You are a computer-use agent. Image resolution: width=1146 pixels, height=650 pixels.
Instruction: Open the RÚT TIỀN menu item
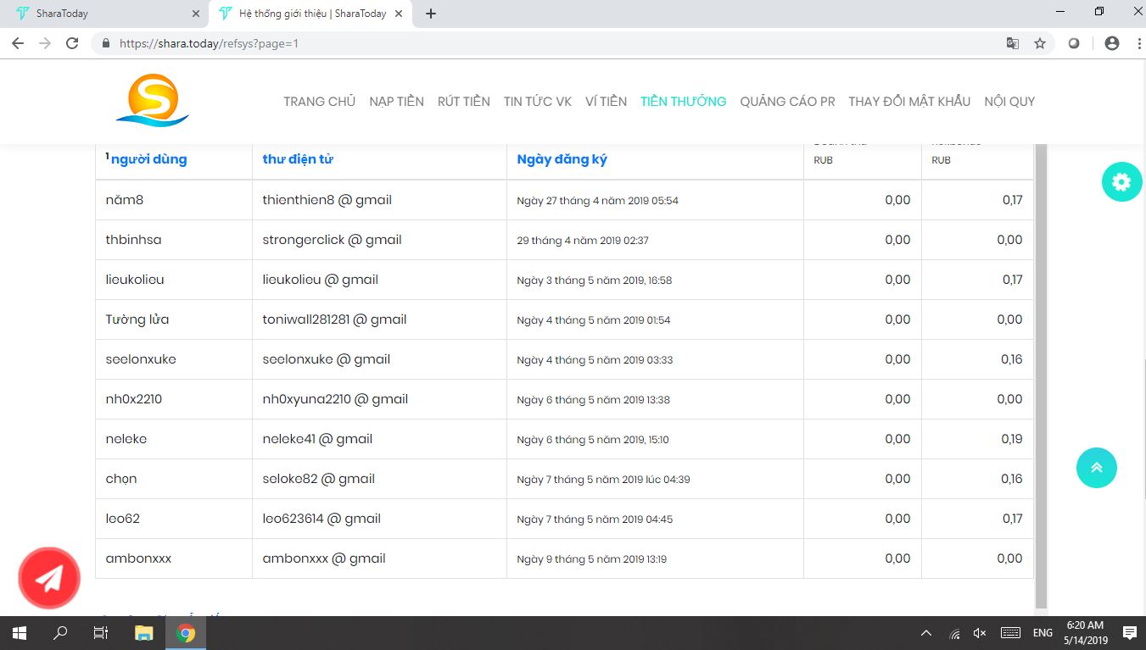(x=463, y=102)
